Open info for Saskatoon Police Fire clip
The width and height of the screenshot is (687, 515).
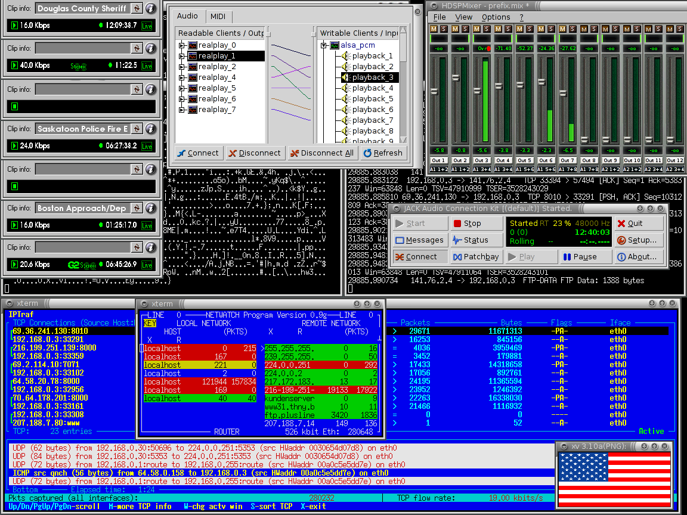(151, 129)
